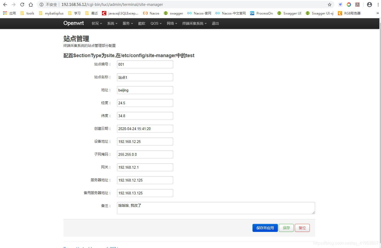
Task: Focus the 子网掩码 field 255.255.0.0
Action: point(145,154)
